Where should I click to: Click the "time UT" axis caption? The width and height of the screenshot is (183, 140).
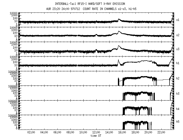click(x=96, y=136)
